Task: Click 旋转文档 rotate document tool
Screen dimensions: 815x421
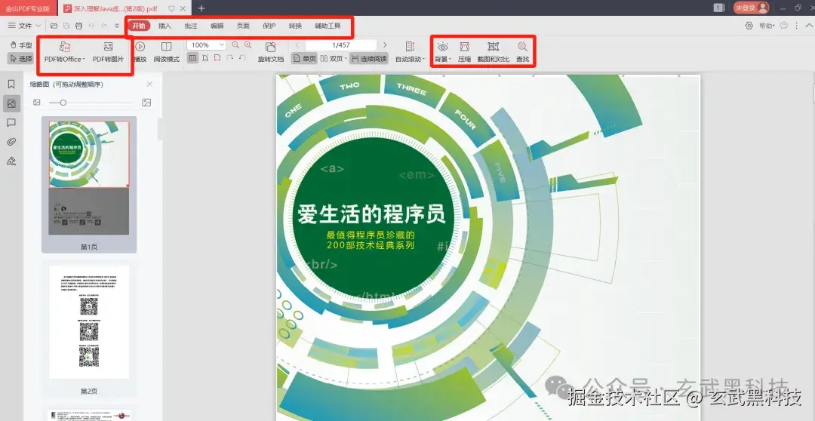Action: click(x=271, y=53)
